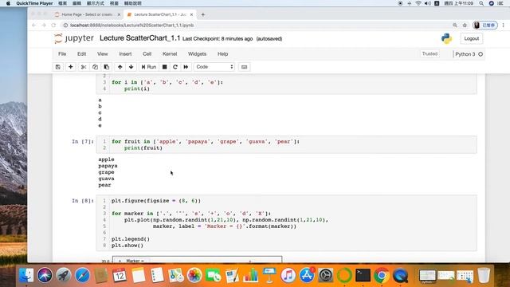Open Music app from the Dock

(x=288, y=275)
